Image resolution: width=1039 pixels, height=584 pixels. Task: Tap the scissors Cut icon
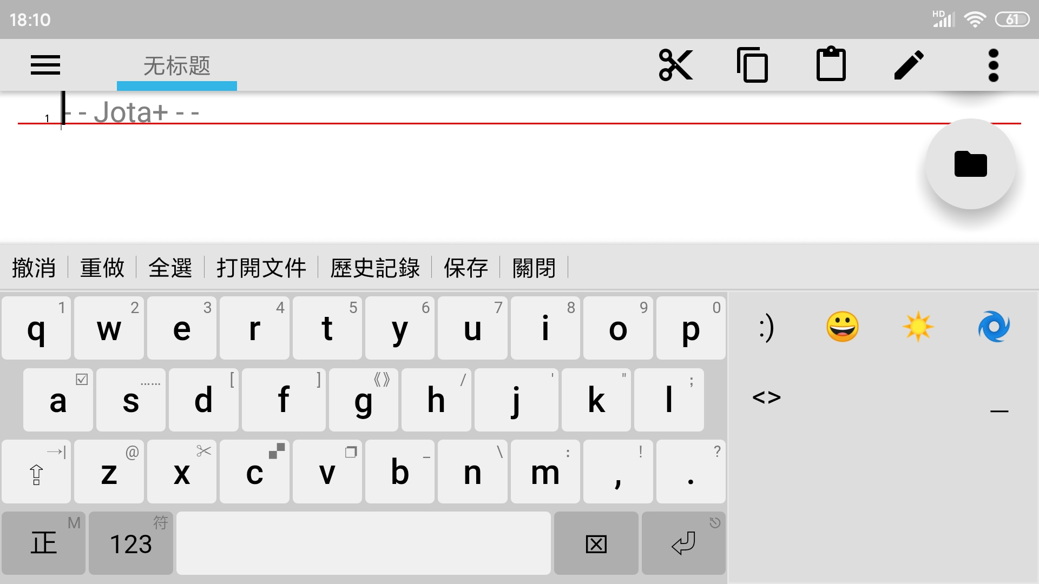[x=675, y=65]
